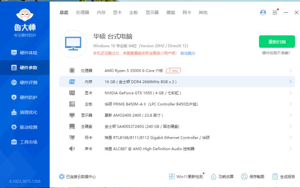Click 瑞昱 ALC887 audio text
The image size is (300, 188).
149,149
